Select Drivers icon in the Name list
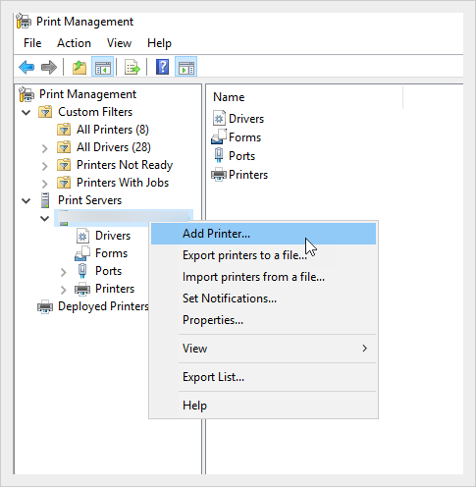 tap(219, 119)
